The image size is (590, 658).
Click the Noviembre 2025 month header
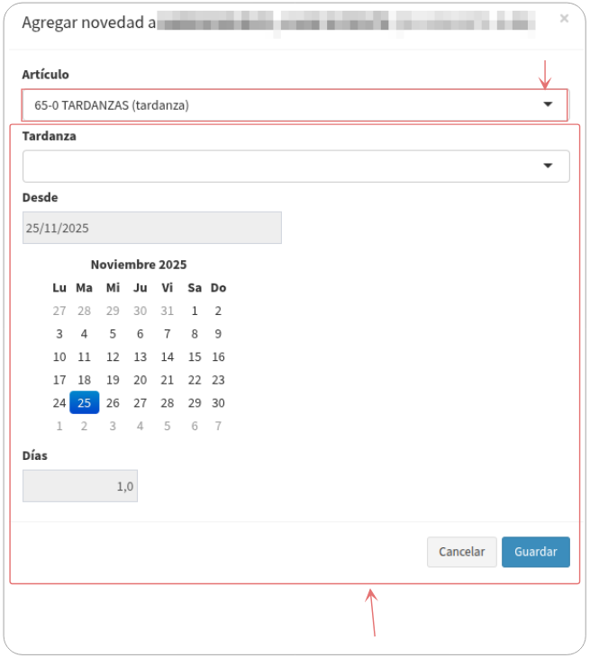[x=139, y=265]
